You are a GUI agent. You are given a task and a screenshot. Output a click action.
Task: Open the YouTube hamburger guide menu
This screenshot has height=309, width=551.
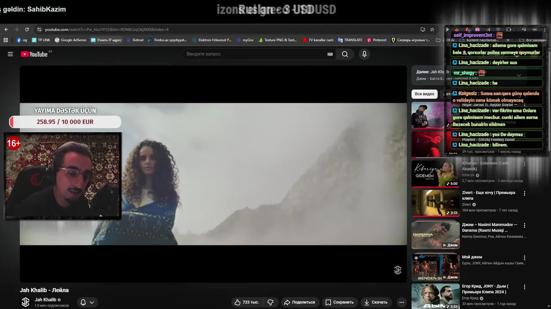(x=10, y=54)
